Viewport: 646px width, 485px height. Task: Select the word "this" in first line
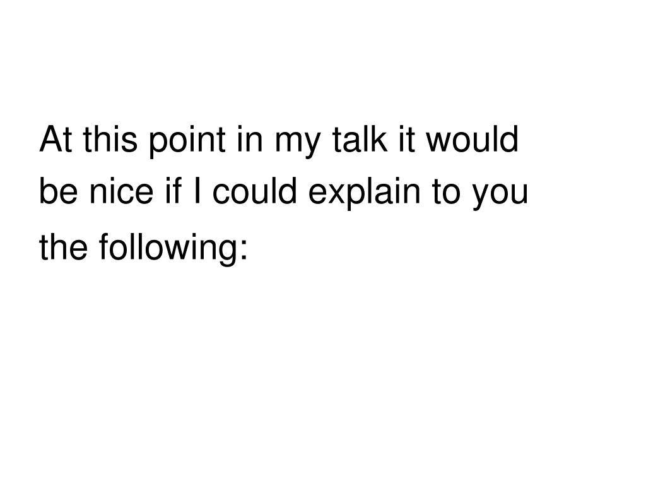(110, 139)
